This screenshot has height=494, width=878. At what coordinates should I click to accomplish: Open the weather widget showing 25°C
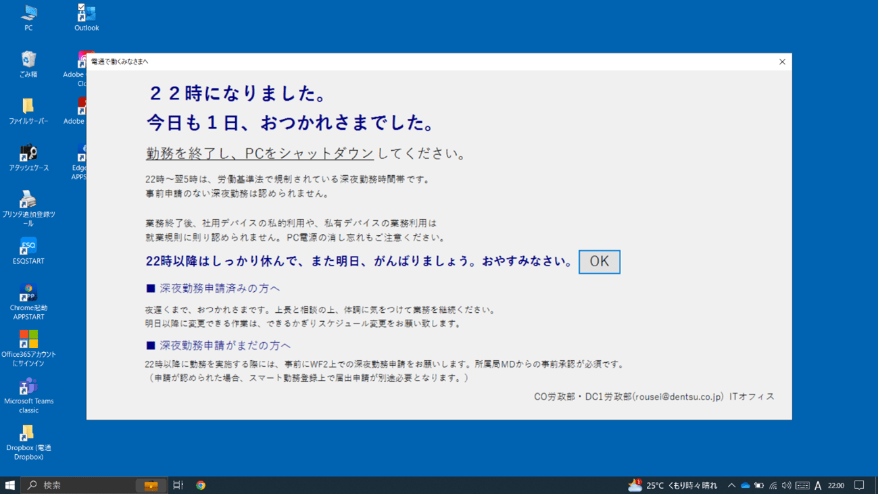[673, 485]
